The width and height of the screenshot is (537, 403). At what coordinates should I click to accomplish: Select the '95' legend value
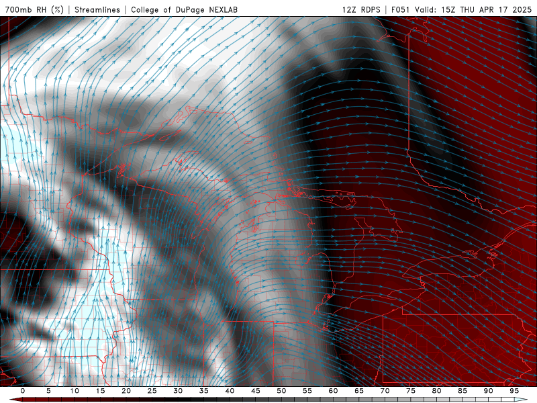[x=514, y=391]
